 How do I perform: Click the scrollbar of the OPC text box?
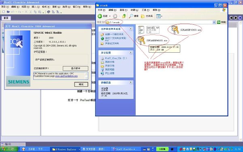[87, 75]
